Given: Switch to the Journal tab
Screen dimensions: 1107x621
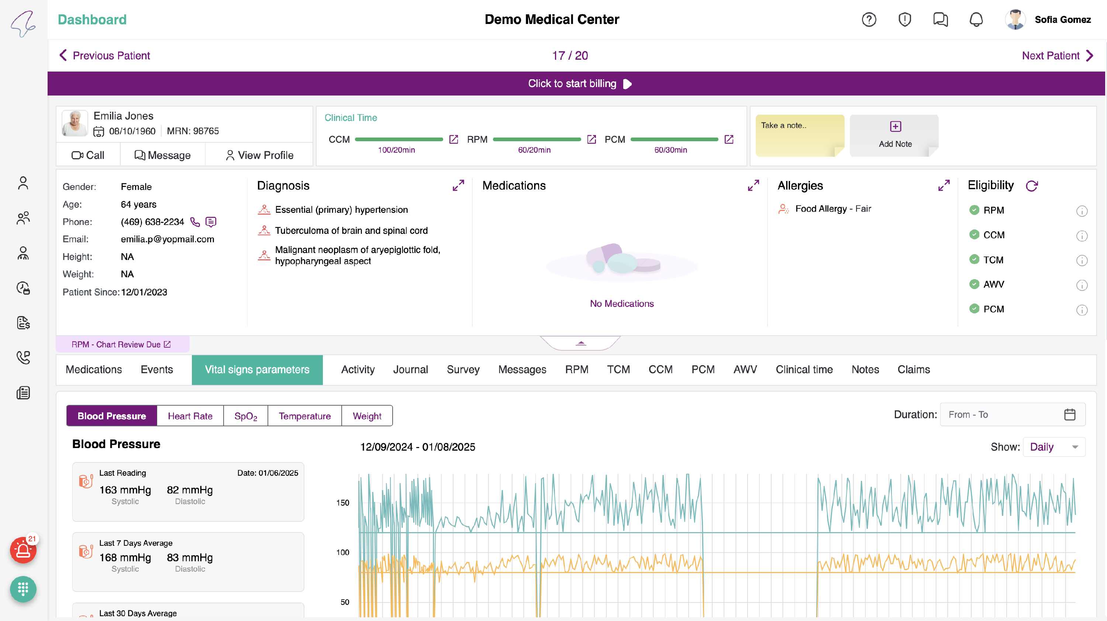Looking at the screenshot, I should pyautogui.click(x=410, y=370).
